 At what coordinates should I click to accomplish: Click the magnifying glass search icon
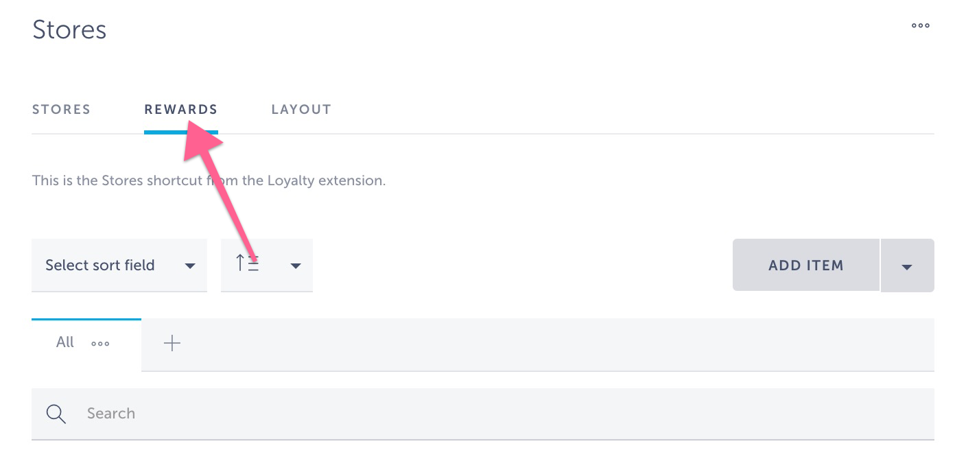click(56, 414)
